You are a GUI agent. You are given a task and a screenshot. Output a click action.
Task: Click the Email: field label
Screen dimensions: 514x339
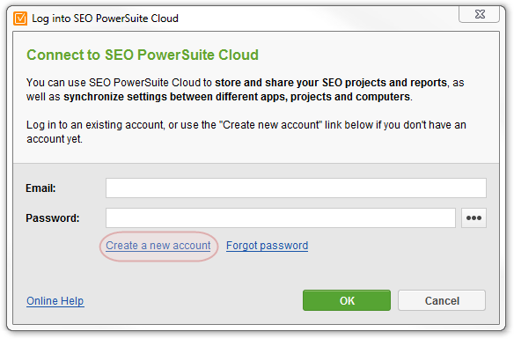(40, 188)
